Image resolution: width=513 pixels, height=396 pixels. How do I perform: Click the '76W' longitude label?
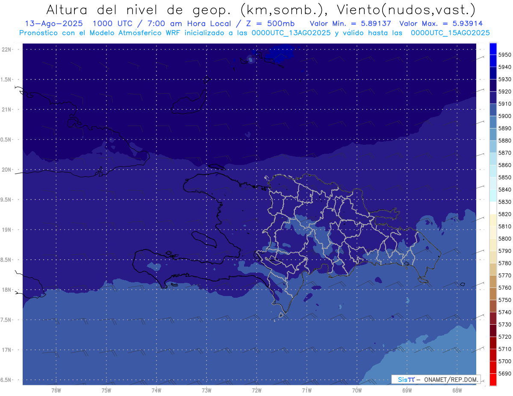tap(56, 390)
